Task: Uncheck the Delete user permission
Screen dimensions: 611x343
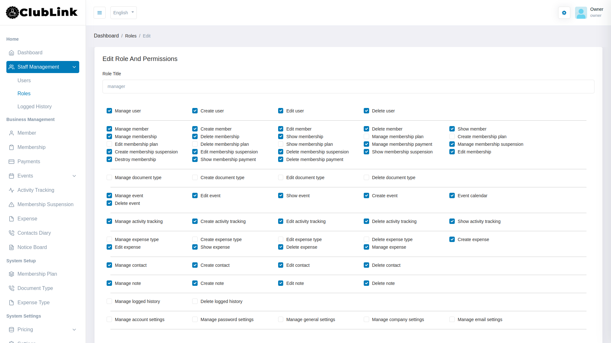Action: (x=366, y=111)
